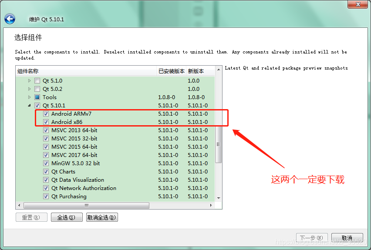Go back using the blue arrow button
The width and height of the screenshot is (371, 250).
click(x=10, y=19)
